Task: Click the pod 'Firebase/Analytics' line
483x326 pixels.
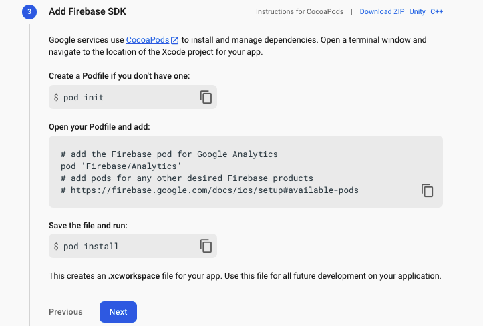Action: click(121, 166)
